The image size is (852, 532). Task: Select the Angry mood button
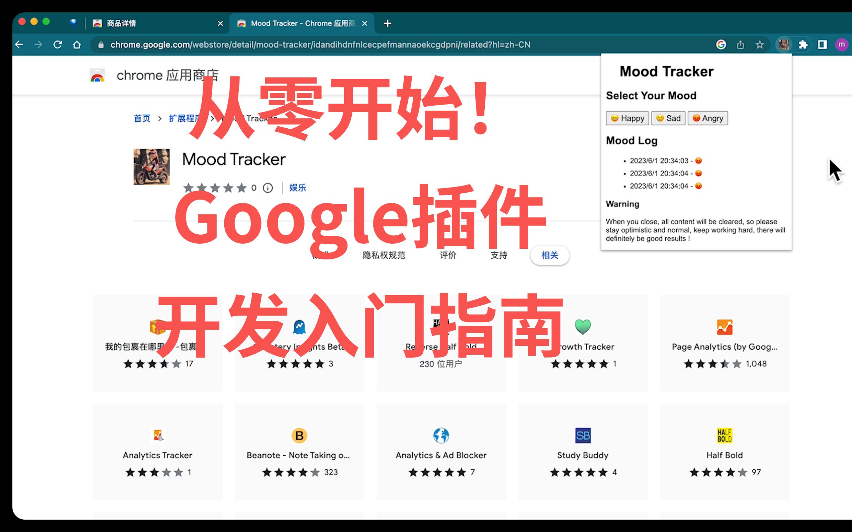708,118
